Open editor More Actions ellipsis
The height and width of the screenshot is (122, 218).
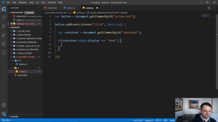click(x=214, y=8)
